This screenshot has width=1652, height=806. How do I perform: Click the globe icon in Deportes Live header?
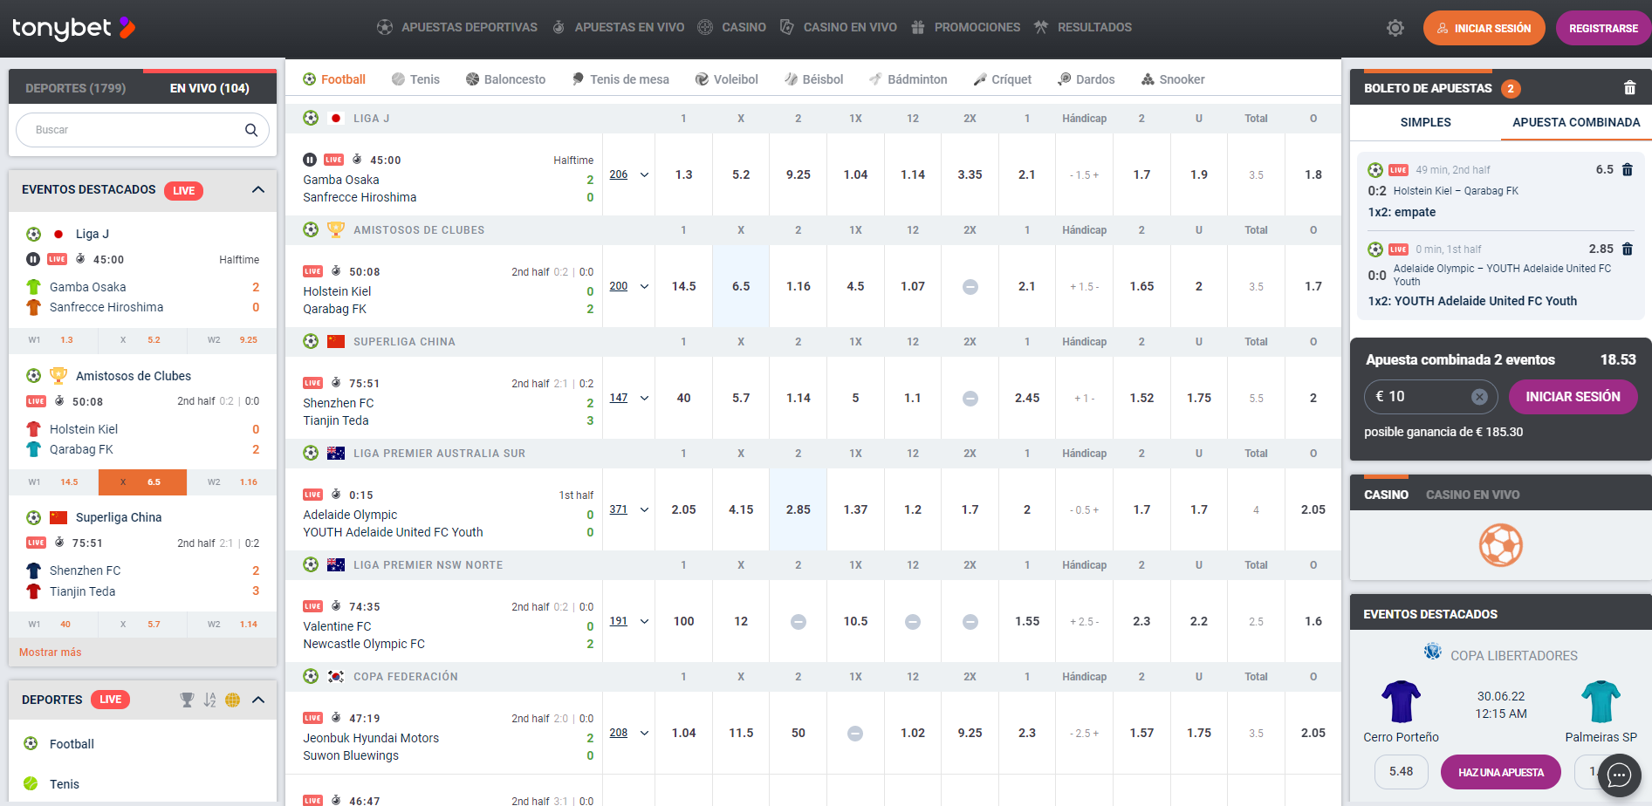tap(232, 700)
